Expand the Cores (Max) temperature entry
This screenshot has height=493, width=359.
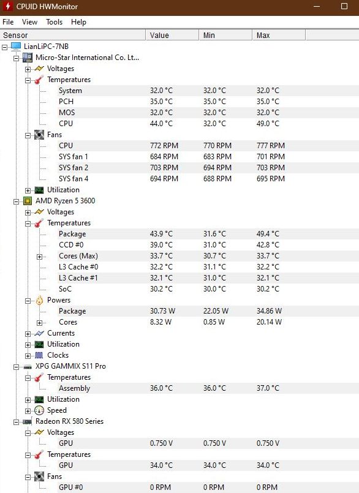tap(39, 257)
